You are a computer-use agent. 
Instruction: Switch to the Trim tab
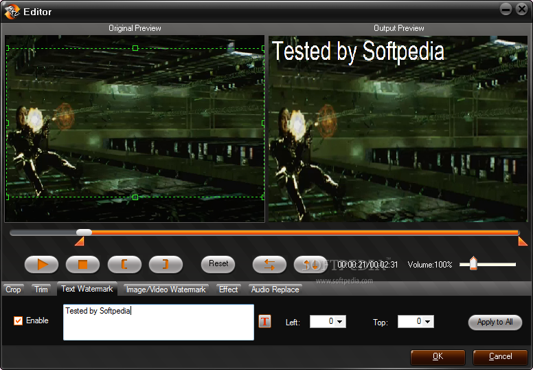pyautogui.click(x=41, y=290)
